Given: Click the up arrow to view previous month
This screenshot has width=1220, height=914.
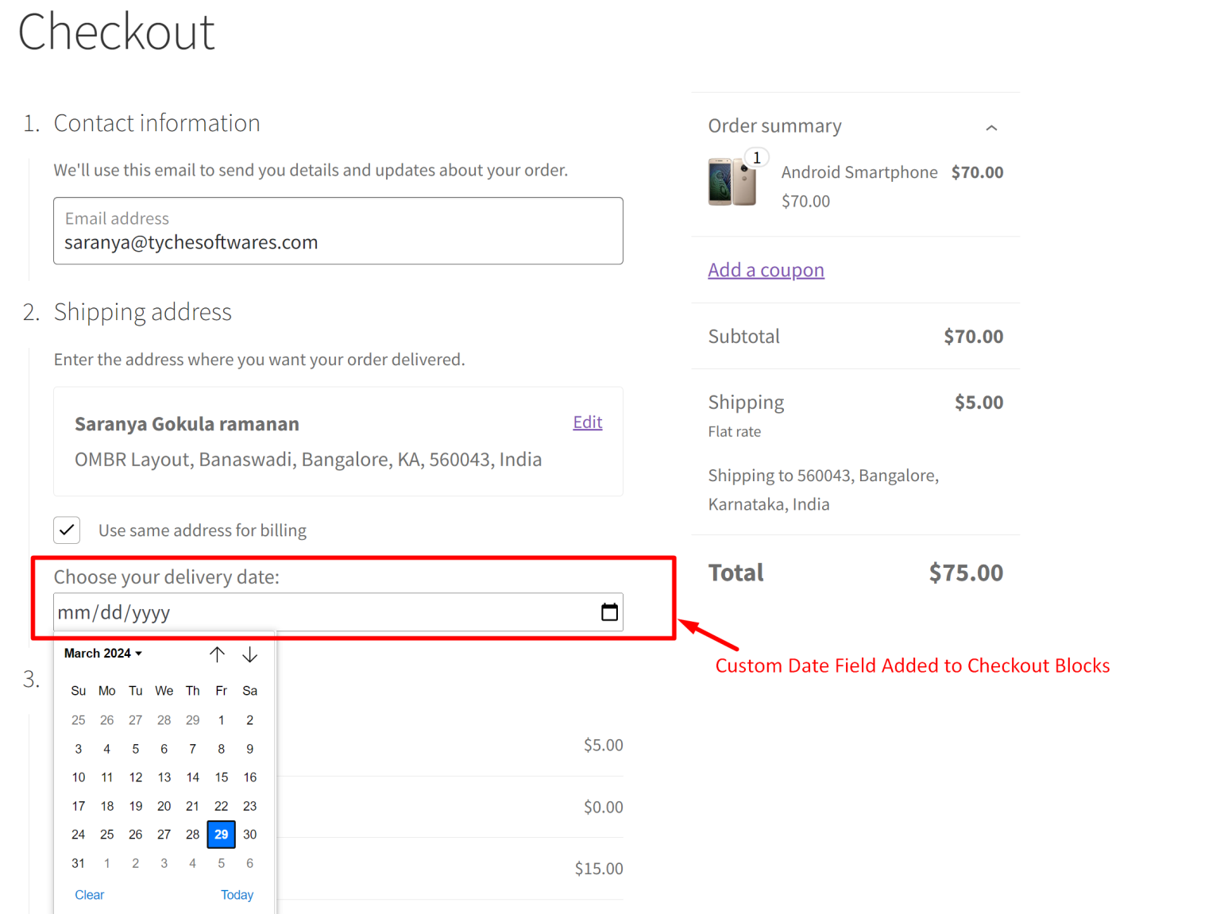Looking at the screenshot, I should (x=218, y=654).
